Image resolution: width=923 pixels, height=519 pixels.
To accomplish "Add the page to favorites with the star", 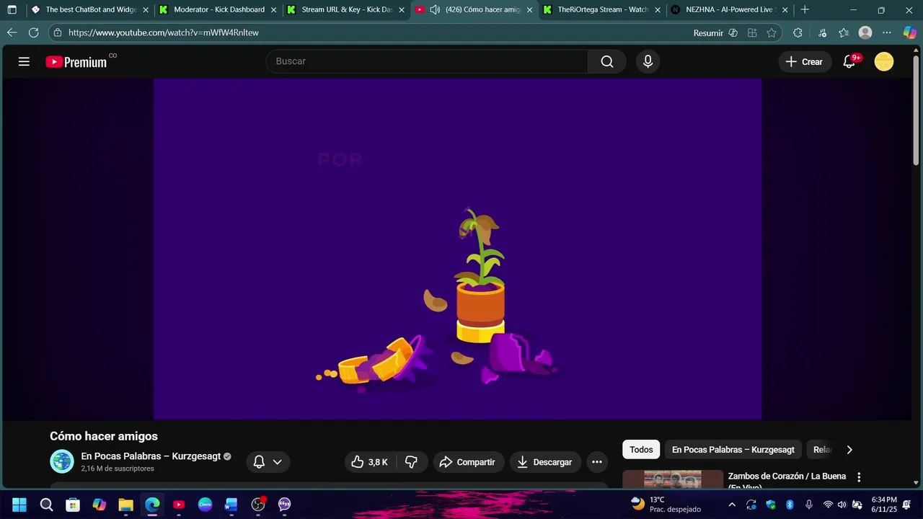I will (x=772, y=32).
